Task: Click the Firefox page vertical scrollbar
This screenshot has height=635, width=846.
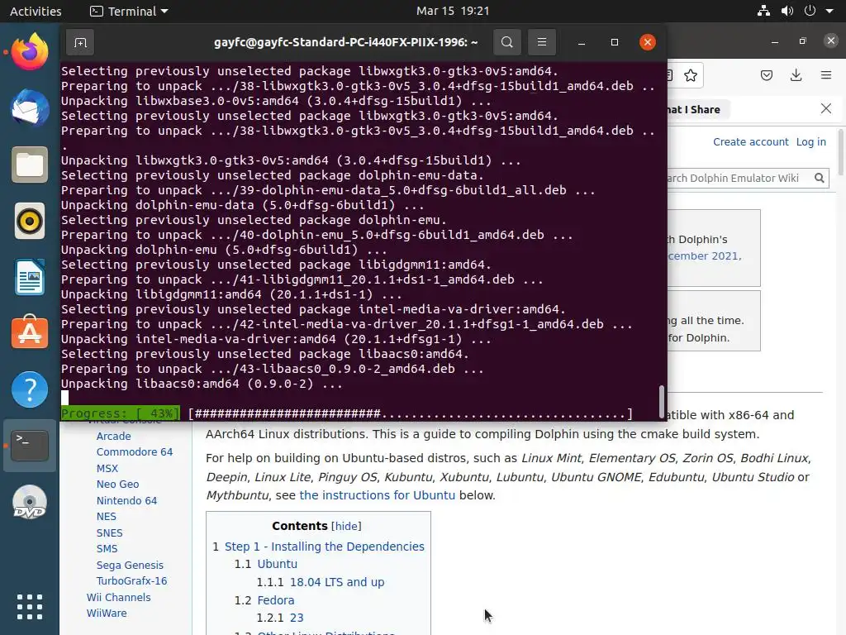Action: [840, 152]
